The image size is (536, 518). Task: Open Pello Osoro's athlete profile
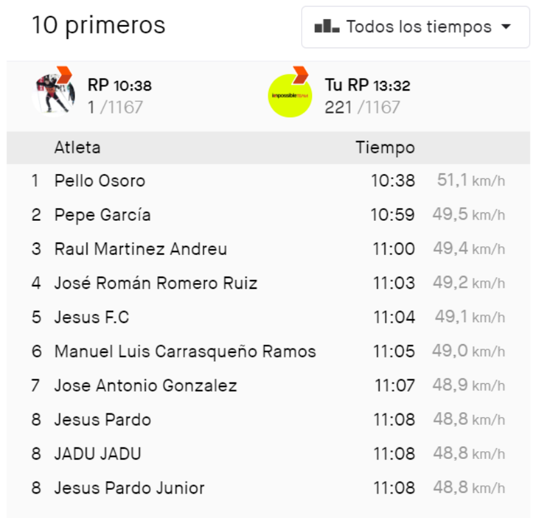pos(99,181)
